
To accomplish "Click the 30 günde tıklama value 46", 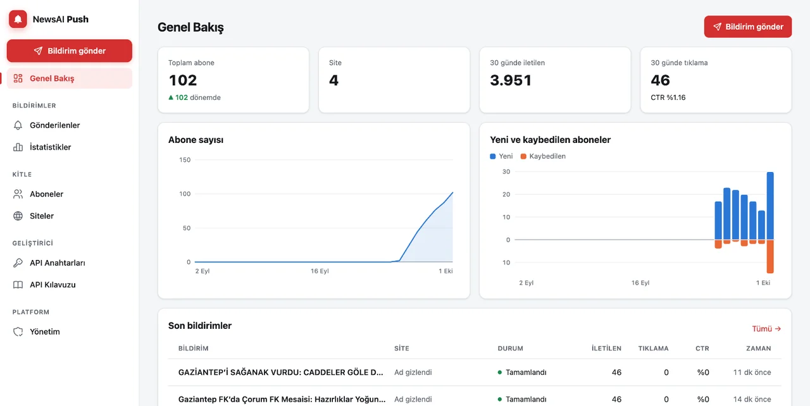I will click(x=660, y=80).
